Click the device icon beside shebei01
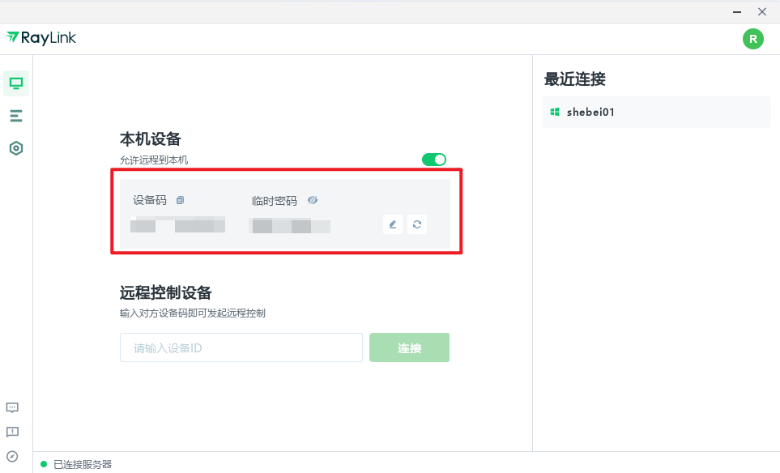The image size is (780, 473). [x=556, y=112]
